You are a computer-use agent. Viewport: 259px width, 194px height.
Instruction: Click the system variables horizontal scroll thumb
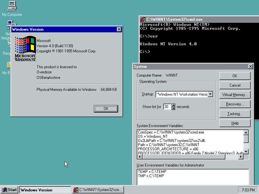(x=184, y=157)
